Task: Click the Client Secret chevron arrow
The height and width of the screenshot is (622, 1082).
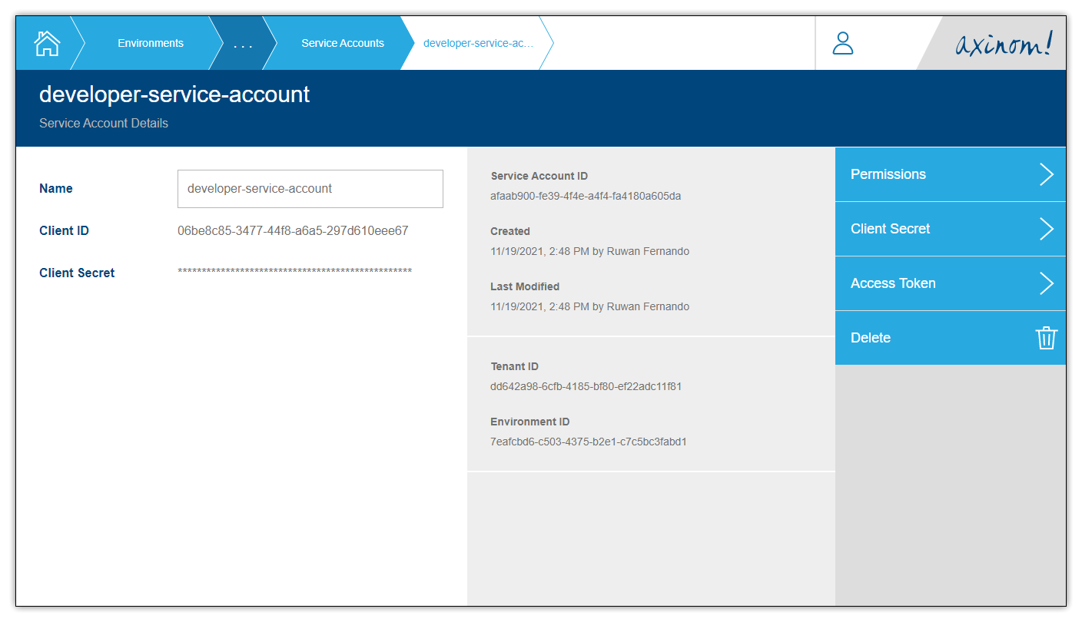Action: coord(1047,229)
